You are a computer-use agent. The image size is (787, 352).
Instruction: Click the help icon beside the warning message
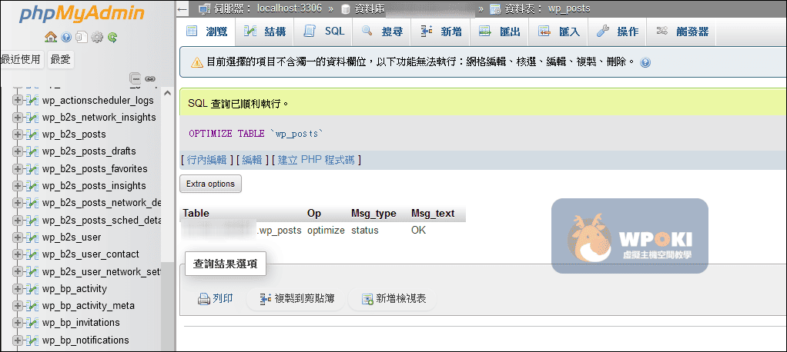pos(645,62)
